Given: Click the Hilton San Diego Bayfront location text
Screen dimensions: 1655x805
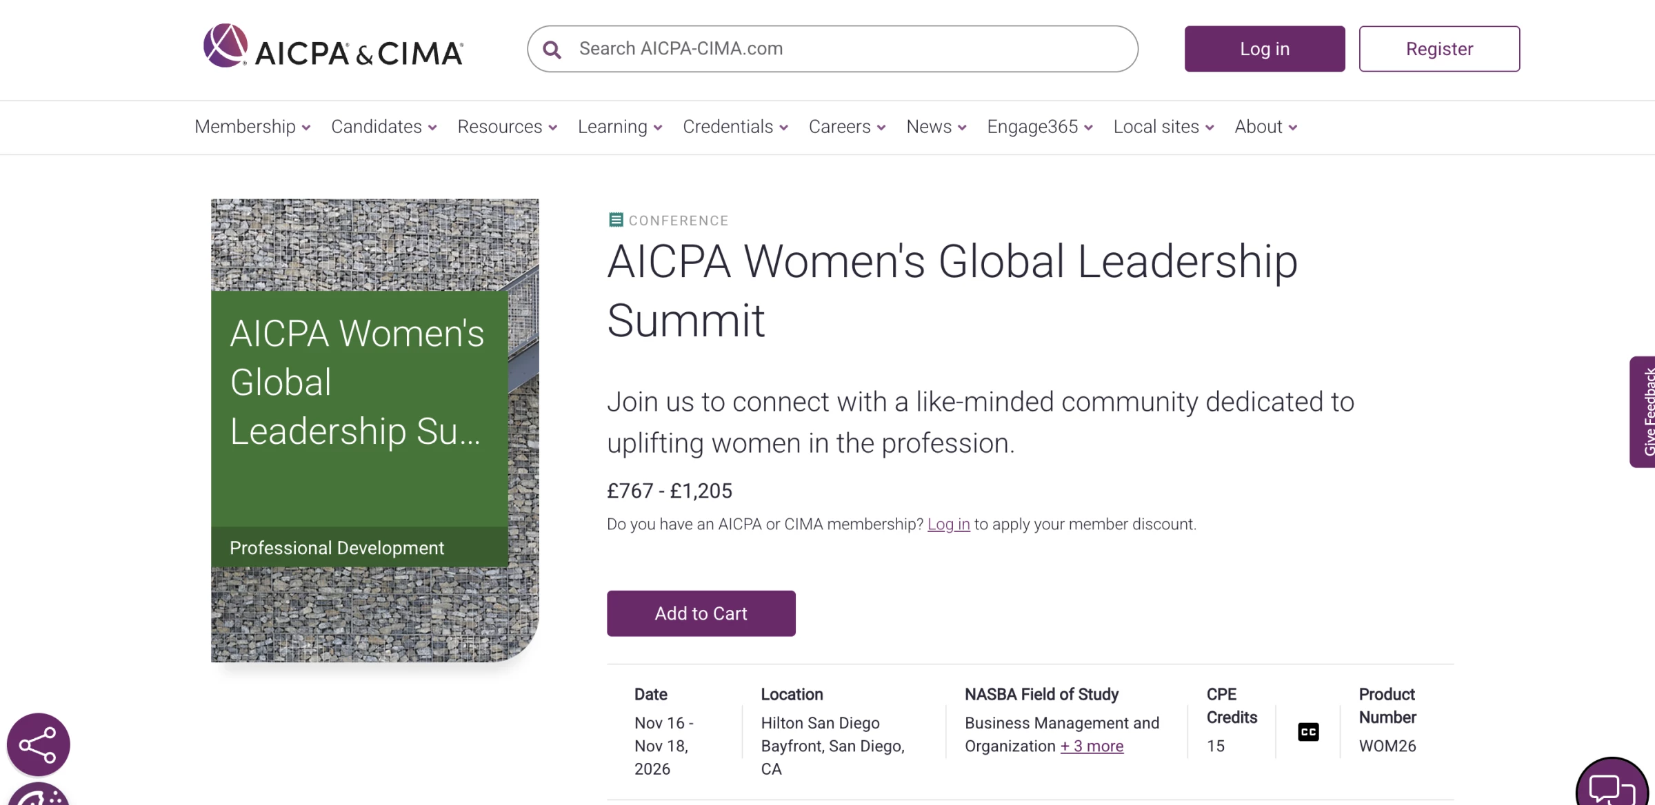Looking at the screenshot, I should 833,746.
